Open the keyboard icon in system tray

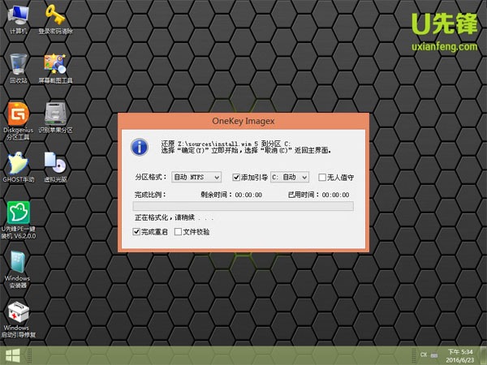click(x=434, y=354)
